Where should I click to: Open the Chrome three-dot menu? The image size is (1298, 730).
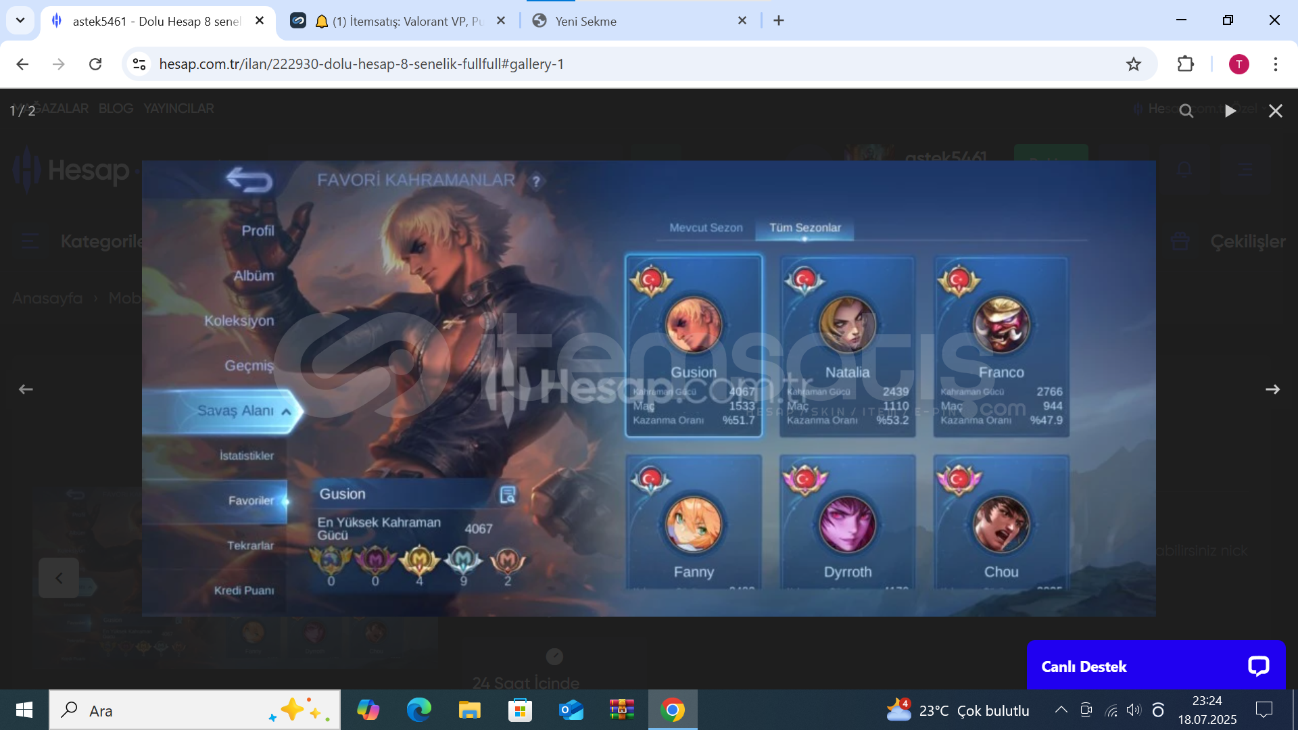coord(1275,64)
